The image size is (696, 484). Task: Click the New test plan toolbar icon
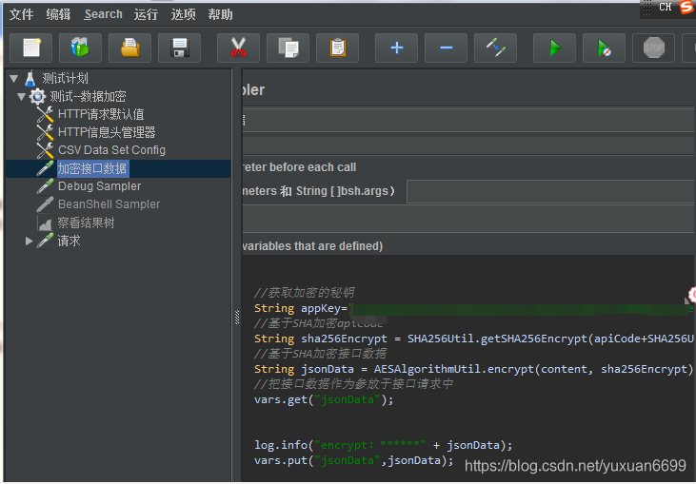pos(30,48)
